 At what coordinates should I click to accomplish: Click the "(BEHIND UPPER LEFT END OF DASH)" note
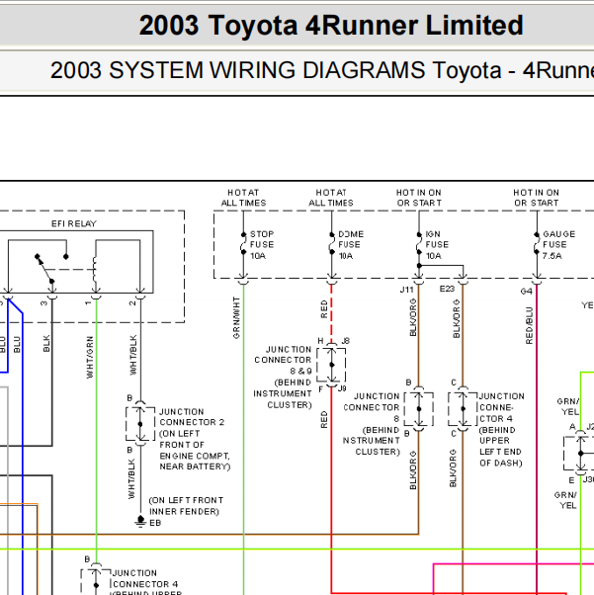501,447
